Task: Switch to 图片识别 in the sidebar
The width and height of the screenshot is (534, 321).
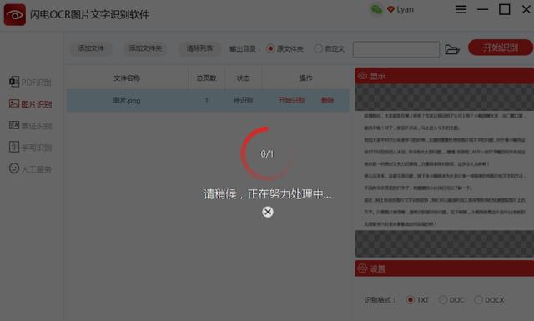Action: (30, 103)
